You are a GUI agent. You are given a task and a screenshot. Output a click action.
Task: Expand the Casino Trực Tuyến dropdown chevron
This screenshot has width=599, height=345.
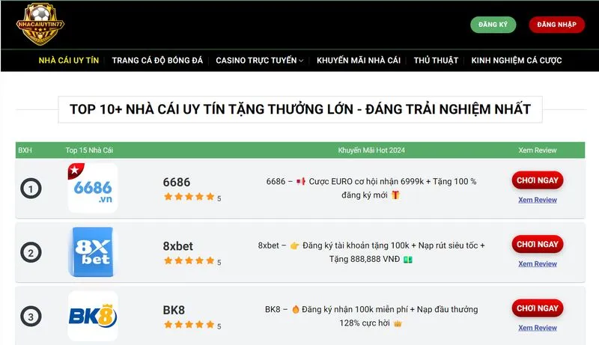[301, 61]
